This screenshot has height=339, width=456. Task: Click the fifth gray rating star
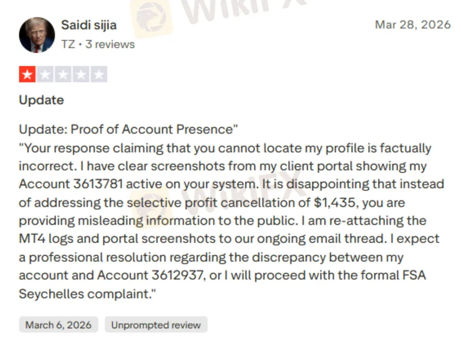click(99, 74)
